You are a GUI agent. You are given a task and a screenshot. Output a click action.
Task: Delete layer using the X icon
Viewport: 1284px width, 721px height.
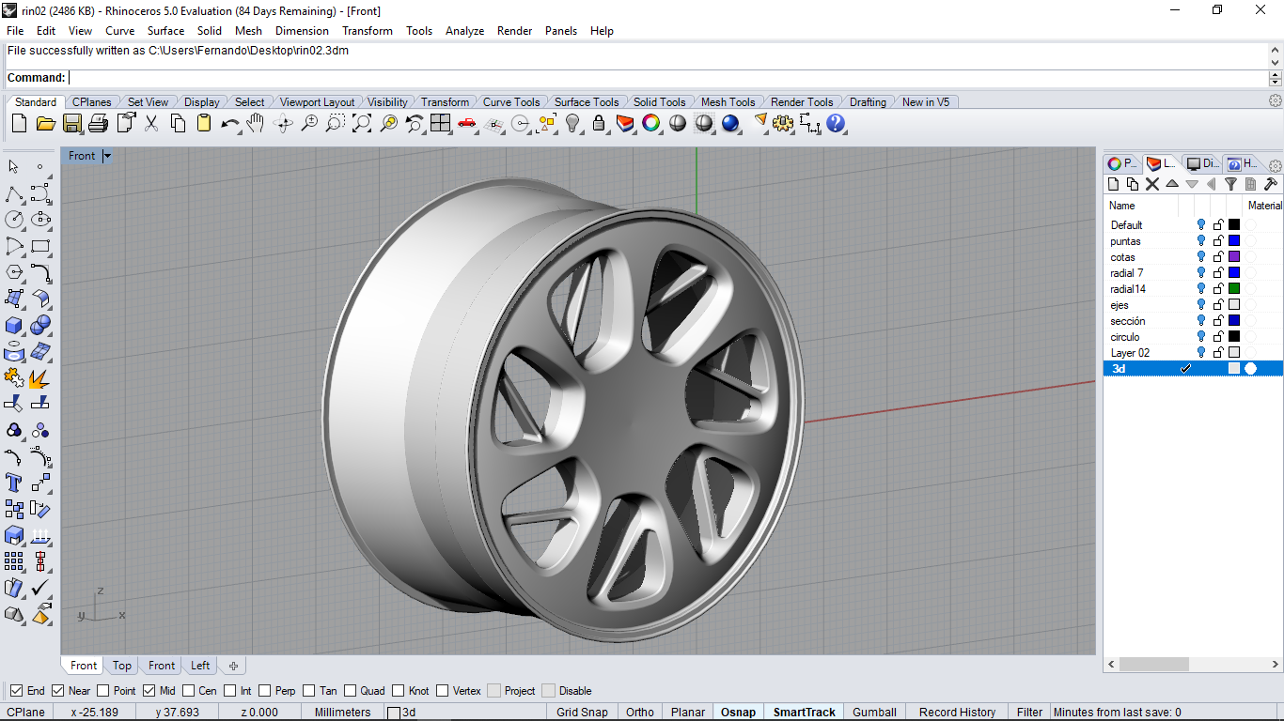1152,184
